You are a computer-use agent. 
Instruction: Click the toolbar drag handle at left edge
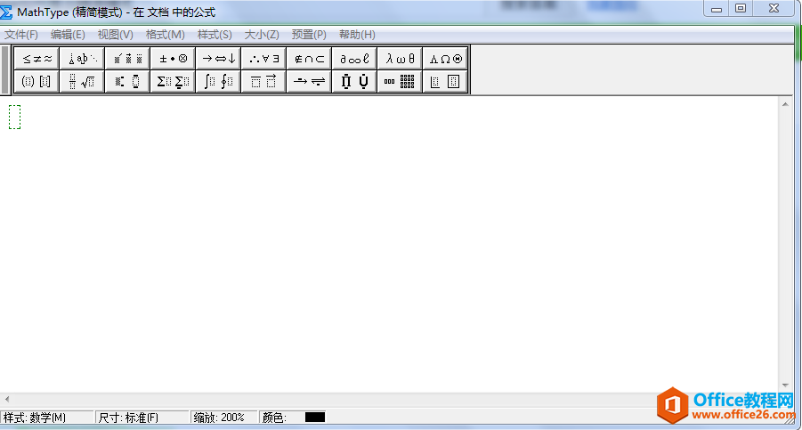pyautogui.click(x=5, y=70)
